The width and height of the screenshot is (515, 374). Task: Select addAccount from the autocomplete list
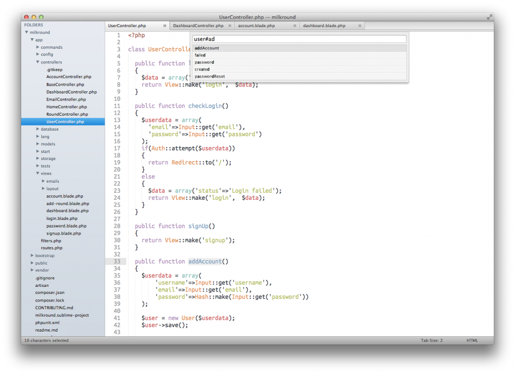pyautogui.click(x=206, y=48)
